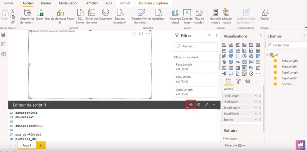307x152 pixels.
Task: Click the visual's filter funnel icon
Action: pyautogui.click(x=134, y=34)
